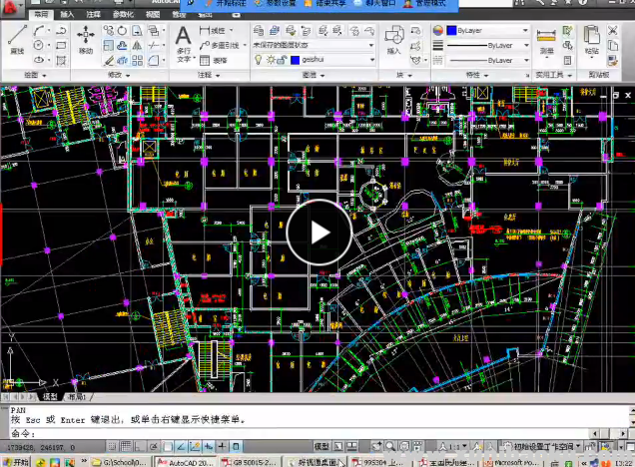Click the Cut scissors icon
635x467 pixels.
coord(612,30)
